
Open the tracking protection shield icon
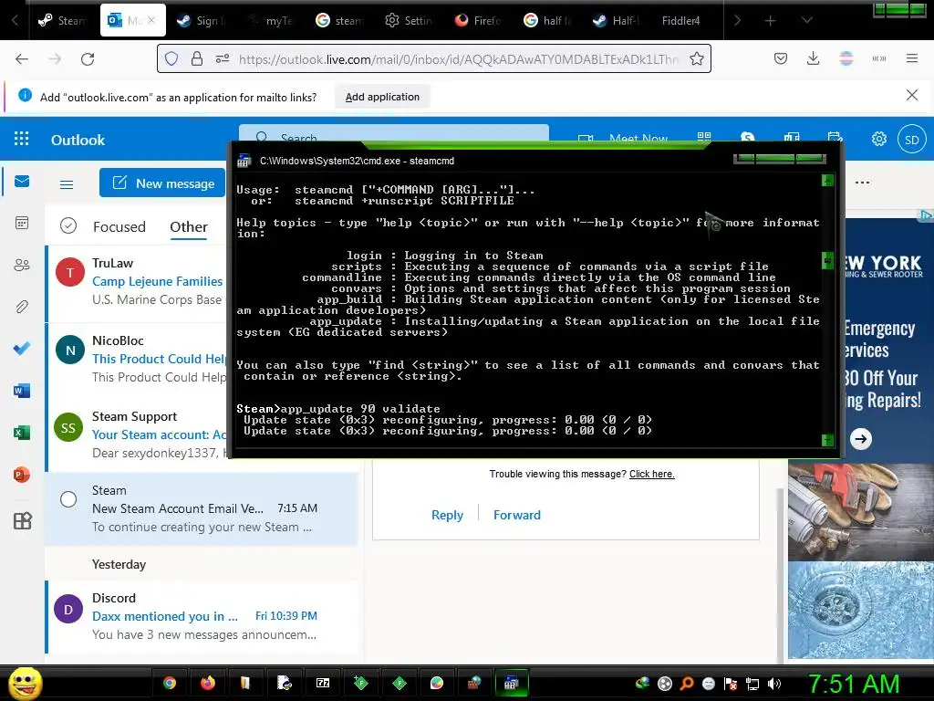171,58
